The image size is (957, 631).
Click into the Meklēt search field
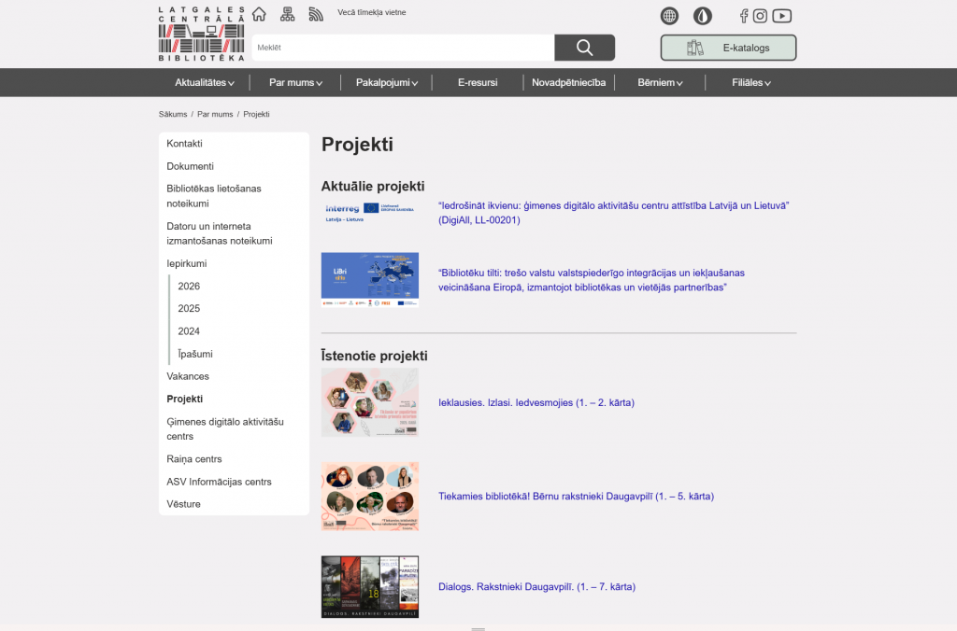tap(403, 48)
